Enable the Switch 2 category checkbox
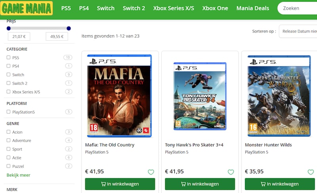 (x=9, y=83)
